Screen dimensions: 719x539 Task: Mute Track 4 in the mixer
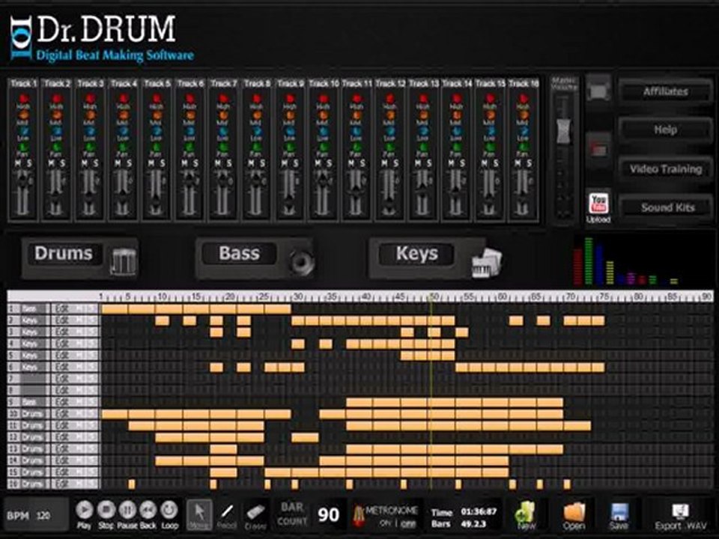coord(118,163)
